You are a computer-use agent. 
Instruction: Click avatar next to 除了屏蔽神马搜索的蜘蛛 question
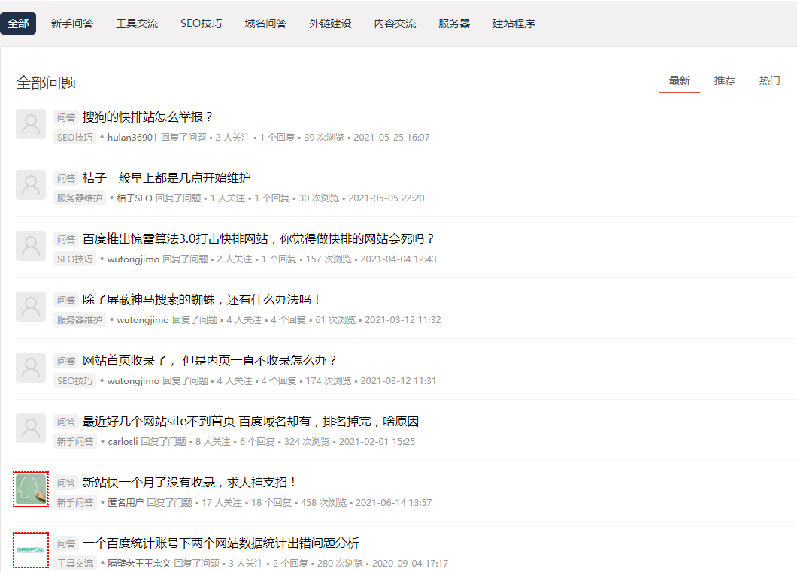coord(31,307)
